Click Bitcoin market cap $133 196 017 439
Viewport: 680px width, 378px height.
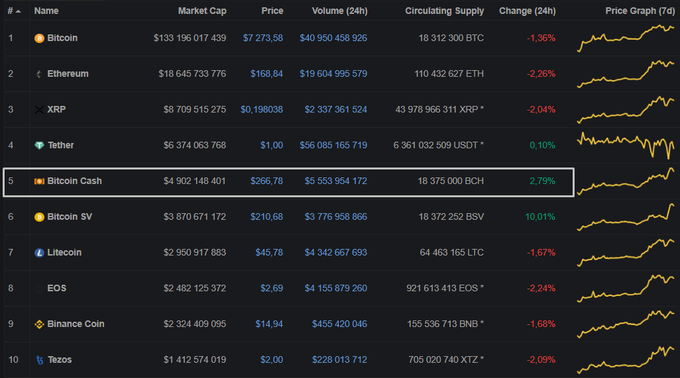[x=190, y=38]
